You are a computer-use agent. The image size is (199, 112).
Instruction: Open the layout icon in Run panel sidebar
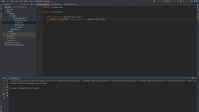4,94
